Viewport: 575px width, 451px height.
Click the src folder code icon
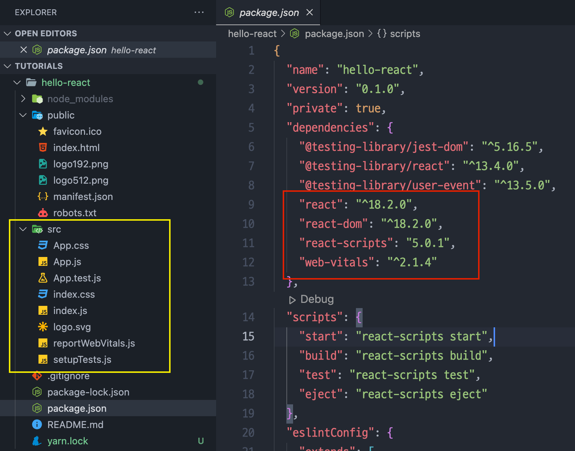[37, 229]
